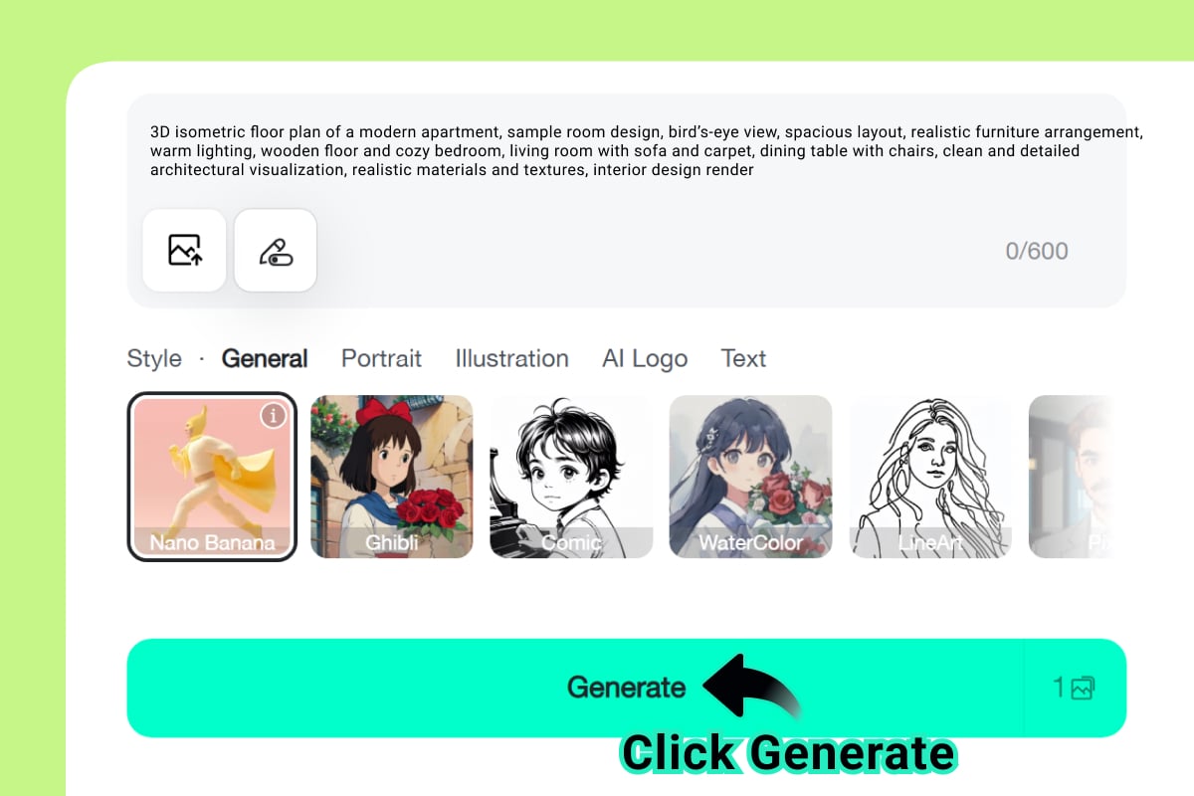Select the partially visible last style thumbnail
Image resolution: width=1194 pixels, height=796 pixels.
pos(1069,477)
